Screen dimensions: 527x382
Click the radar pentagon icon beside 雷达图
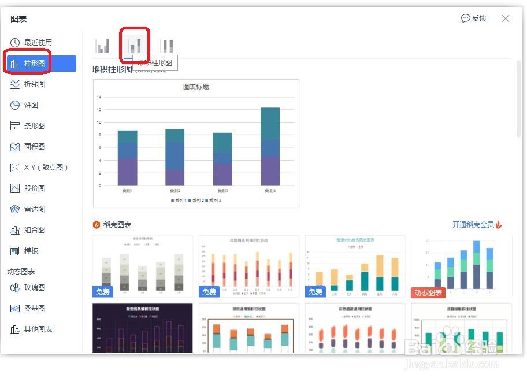click(15, 209)
